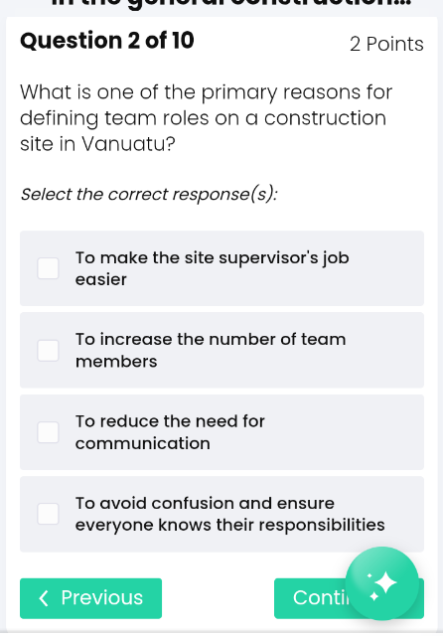Select checkbox for reduce need for communication

[x=48, y=432]
